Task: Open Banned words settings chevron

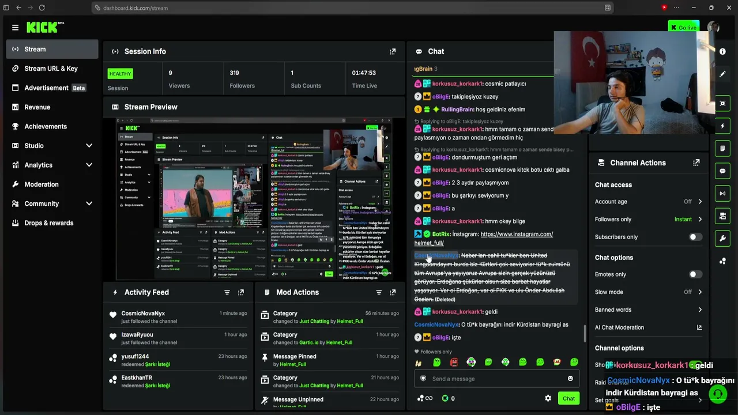Action: (700, 310)
